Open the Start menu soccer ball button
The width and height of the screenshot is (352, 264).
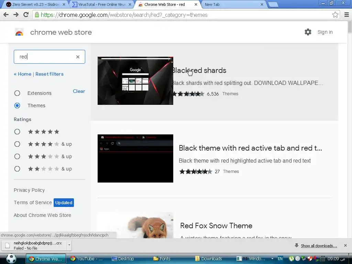coord(11,258)
